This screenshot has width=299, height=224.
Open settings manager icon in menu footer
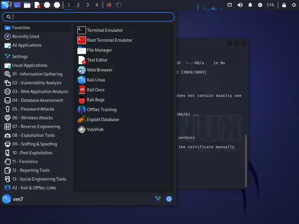[158, 199]
